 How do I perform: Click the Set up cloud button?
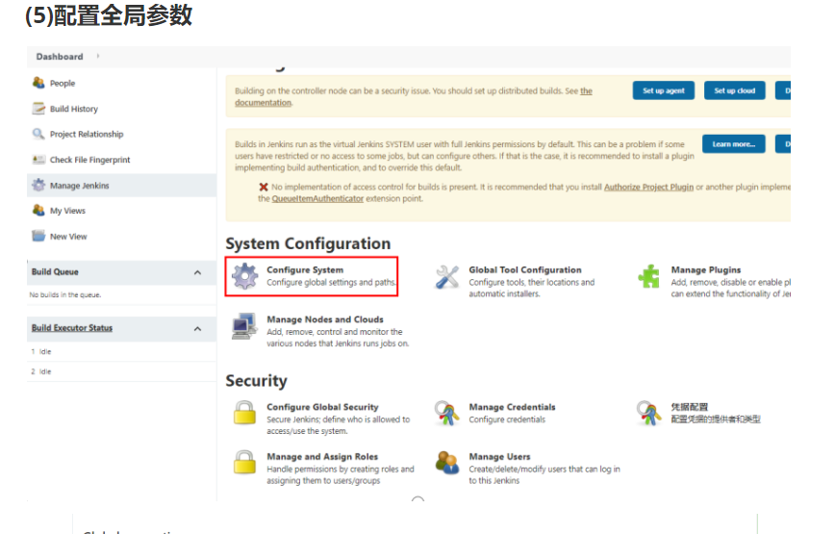(x=734, y=90)
